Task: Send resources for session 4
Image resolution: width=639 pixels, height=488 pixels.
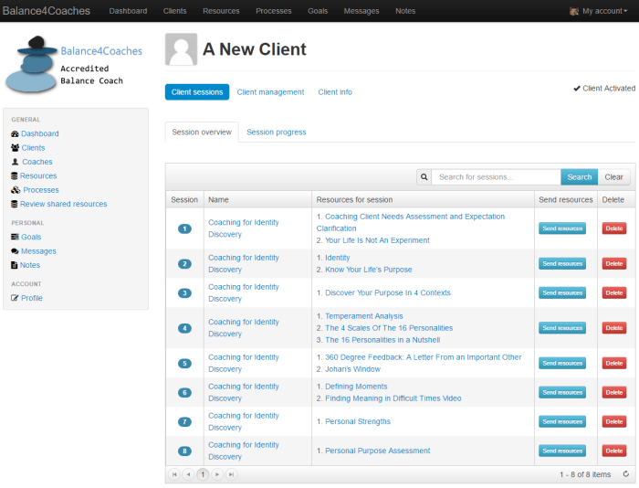Action: (x=562, y=328)
